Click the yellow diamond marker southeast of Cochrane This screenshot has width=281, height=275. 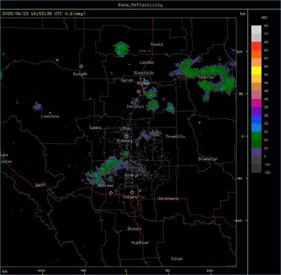coord(111,193)
